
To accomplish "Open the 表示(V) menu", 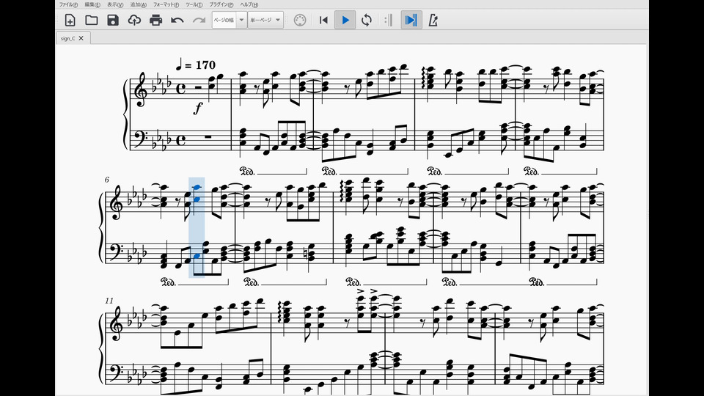I will pyautogui.click(x=115, y=4).
